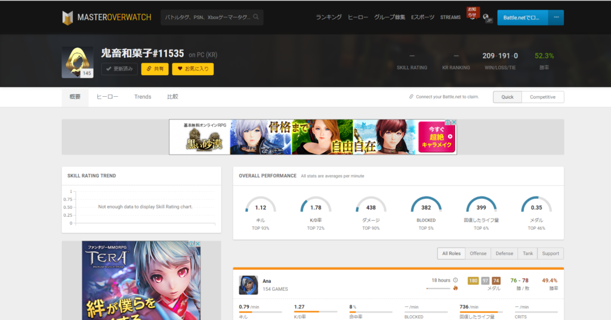Click the お気に入り favorite button
This screenshot has width=611, height=320.
(193, 69)
